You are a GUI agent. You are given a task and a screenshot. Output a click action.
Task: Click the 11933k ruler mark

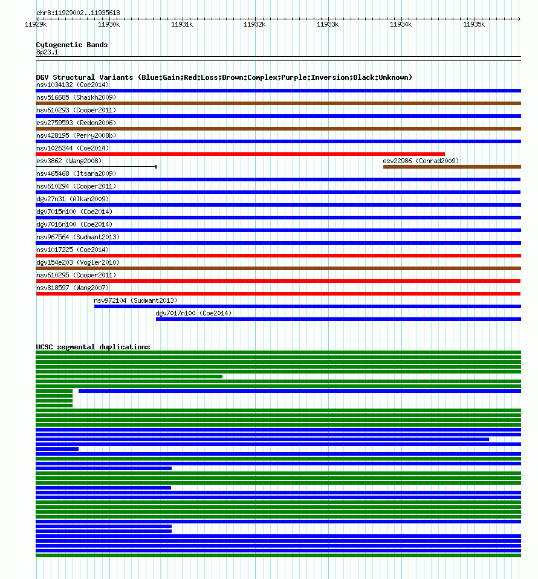click(328, 24)
